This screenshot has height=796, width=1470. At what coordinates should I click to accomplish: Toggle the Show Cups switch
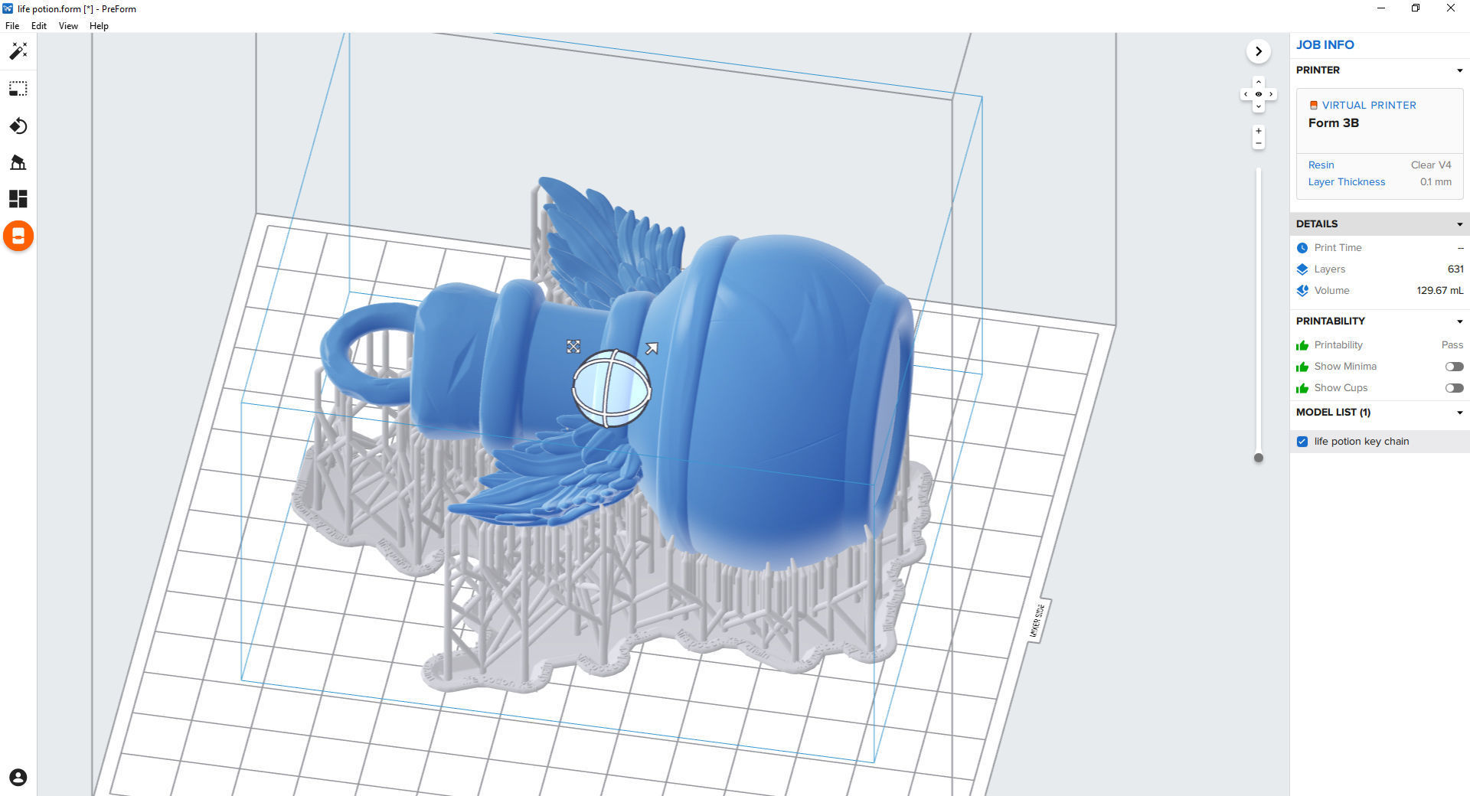(1454, 388)
